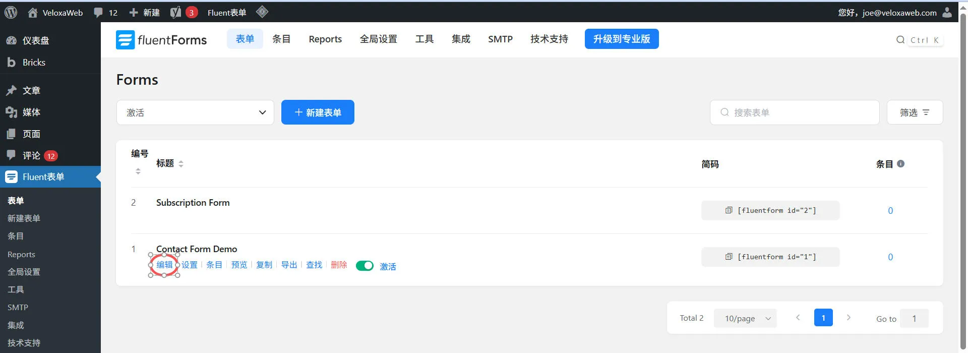Click the comments bubble icon in admin bar
The image size is (968, 353).
coord(99,13)
